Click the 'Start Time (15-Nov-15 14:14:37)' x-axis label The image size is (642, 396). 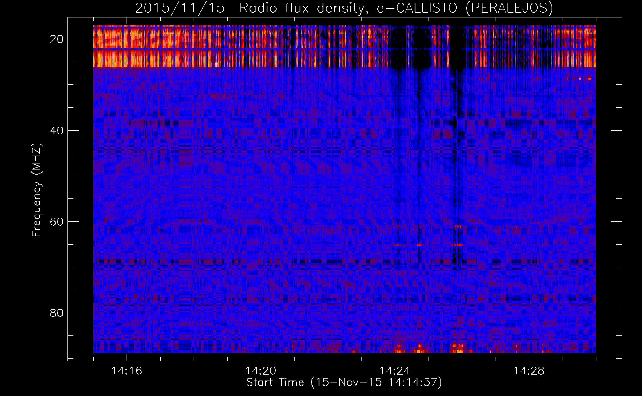344,383
